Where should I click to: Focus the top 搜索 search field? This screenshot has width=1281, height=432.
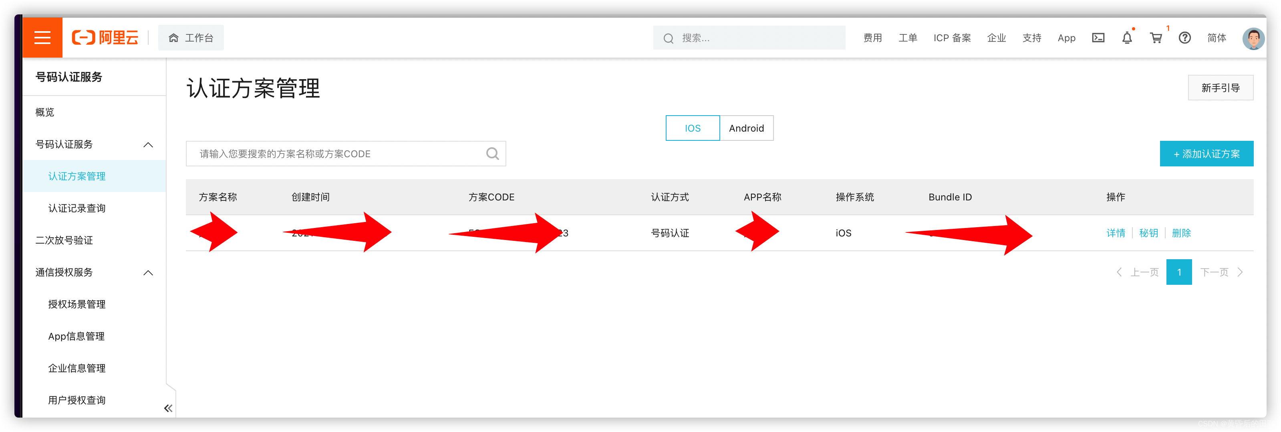coord(749,38)
